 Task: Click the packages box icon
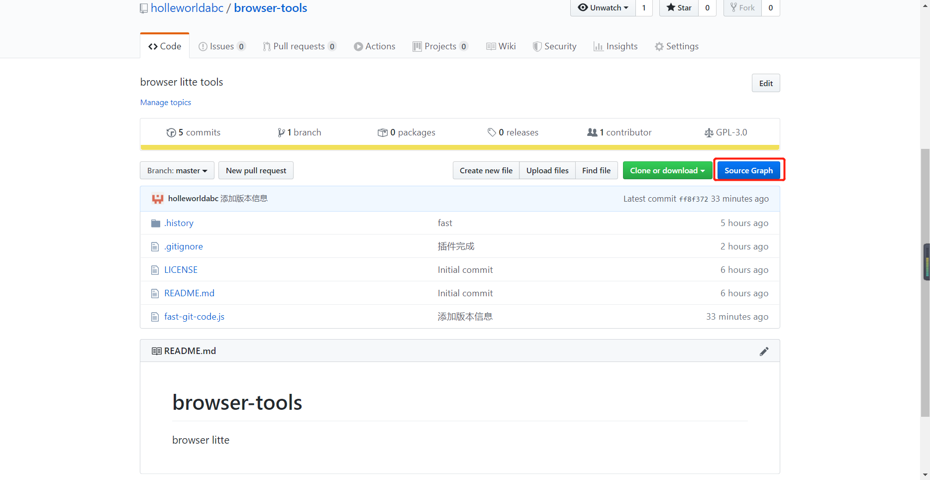tap(382, 132)
